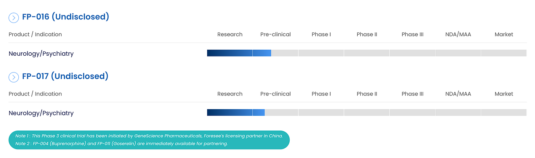The image size is (535, 158).
Task: Open the FP-016 (Undisclosed) heading
Action: (x=66, y=17)
